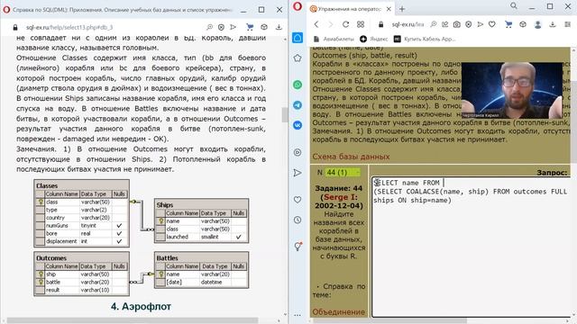The height and width of the screenshot is (324, 577).
Task: Open the Яндекс bookmark
Action: (x=374, y=39)
